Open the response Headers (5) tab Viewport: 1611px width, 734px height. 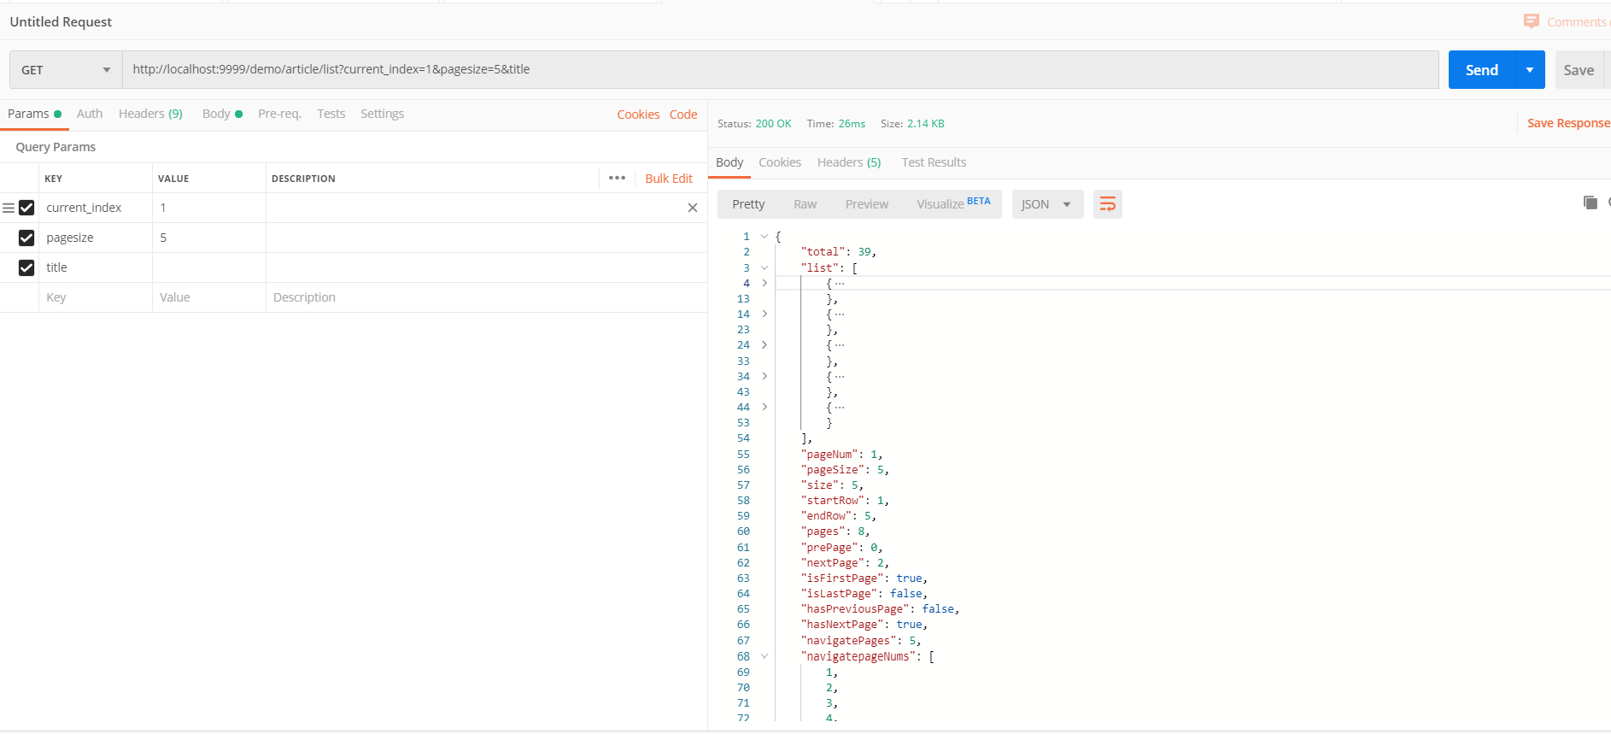[x=849, y=162]
